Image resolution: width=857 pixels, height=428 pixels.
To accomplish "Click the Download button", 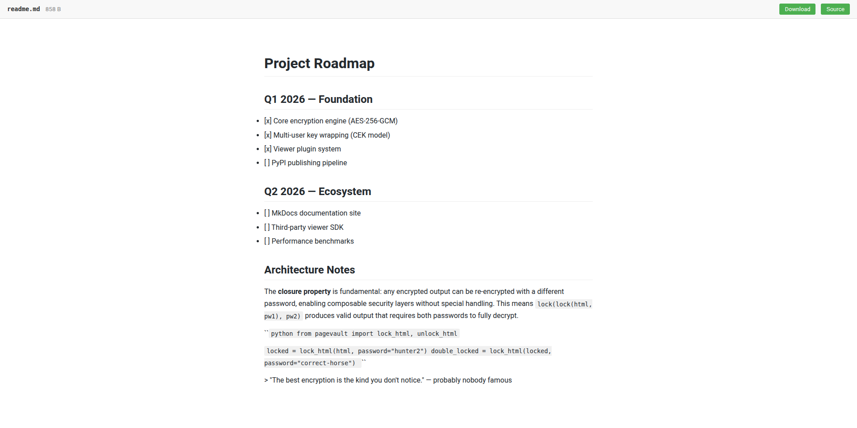I will (797, 9).
